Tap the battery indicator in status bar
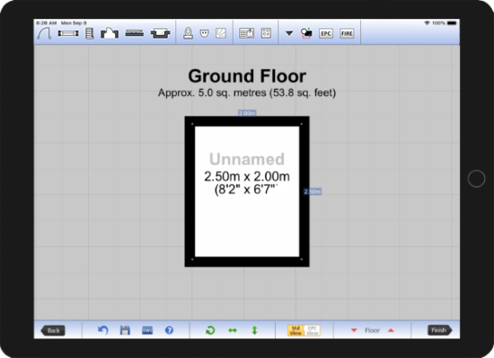 (452, 23)
